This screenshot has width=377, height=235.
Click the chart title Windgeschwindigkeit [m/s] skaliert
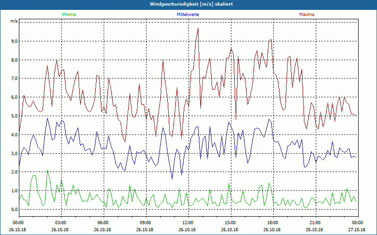[191, 4]
